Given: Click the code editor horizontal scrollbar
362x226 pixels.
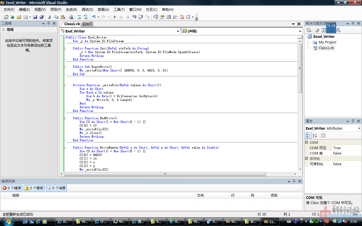Looking at the screenshot, I should pos(165,174).
